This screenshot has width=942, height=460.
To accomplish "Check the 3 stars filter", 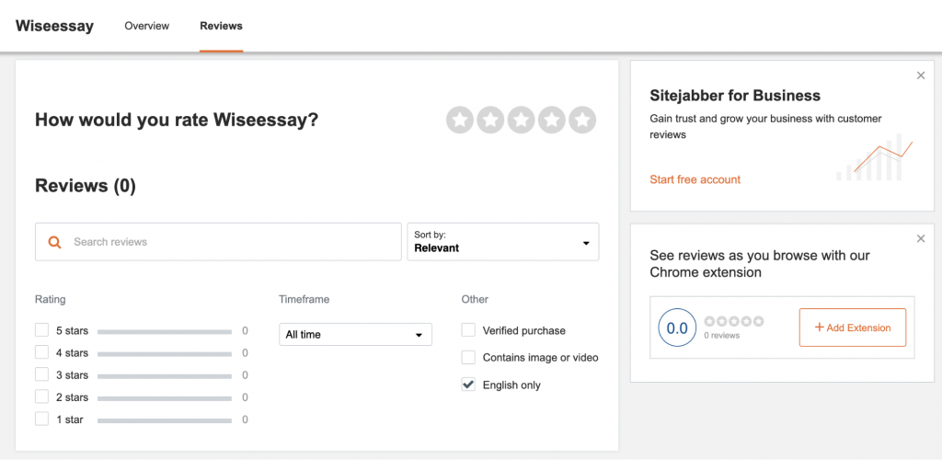I will point(41,374).
